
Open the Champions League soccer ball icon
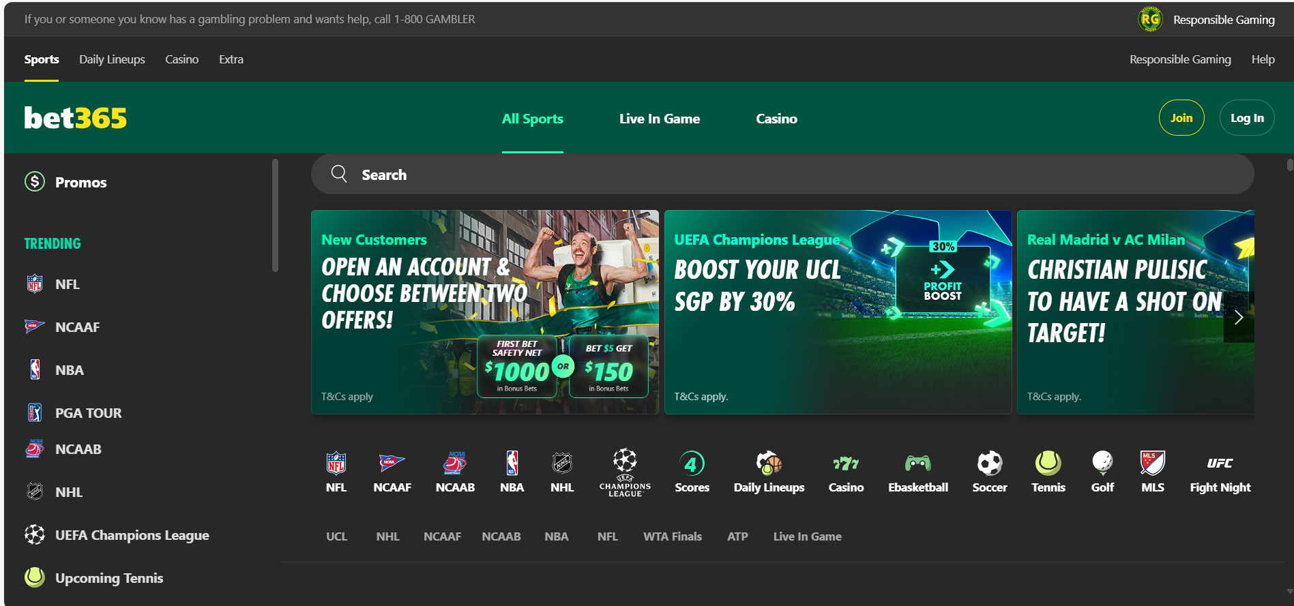(624, 461)
